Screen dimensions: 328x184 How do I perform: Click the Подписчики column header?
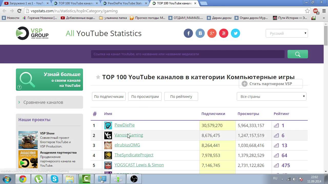213,114
